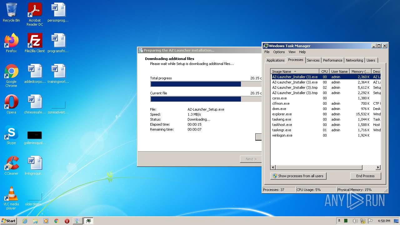Select the winlogon.exe process row
Screen dimensions: 400x225
(x=326, y=135)
